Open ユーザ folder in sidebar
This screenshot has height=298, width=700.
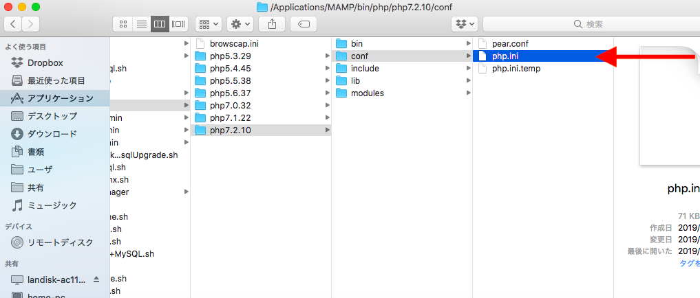(54, 170)
